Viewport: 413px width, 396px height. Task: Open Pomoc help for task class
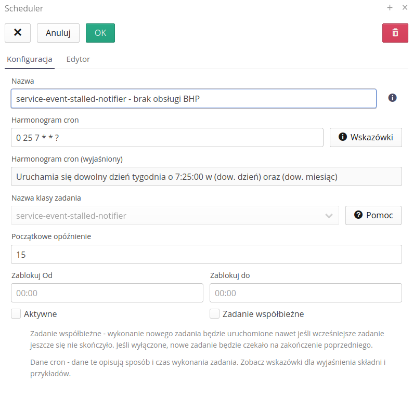click(x=373, y=215)
